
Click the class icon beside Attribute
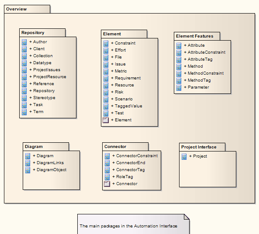179,45
